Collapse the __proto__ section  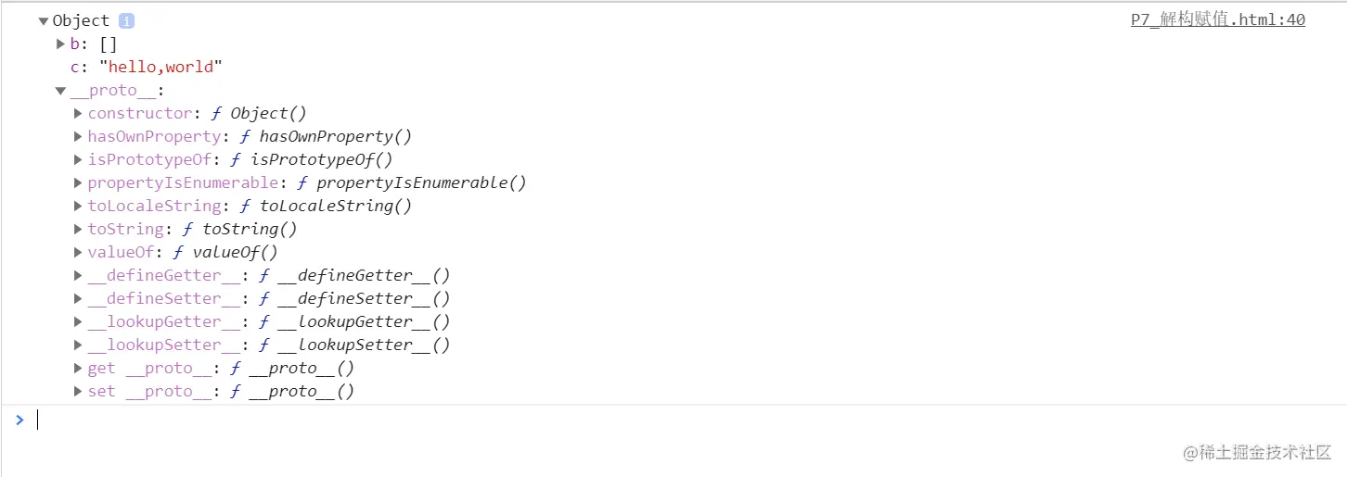coord(60,91)
